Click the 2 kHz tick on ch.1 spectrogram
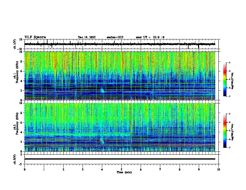The height and width of the screenshot is (190, 246). pyautogui.click(x=21, y=91)
